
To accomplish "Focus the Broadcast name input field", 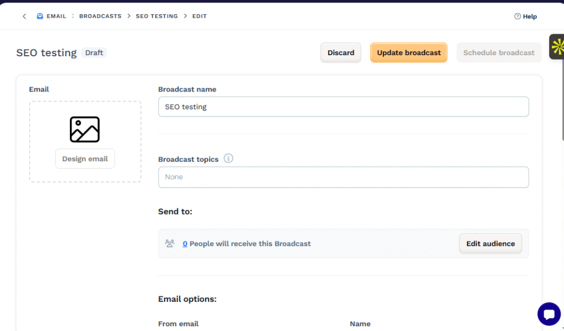I will 344,106.
